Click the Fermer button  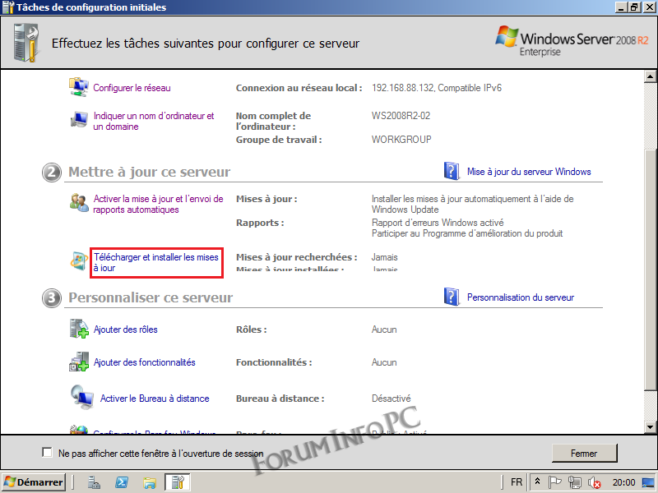click(x=584, y=454)
